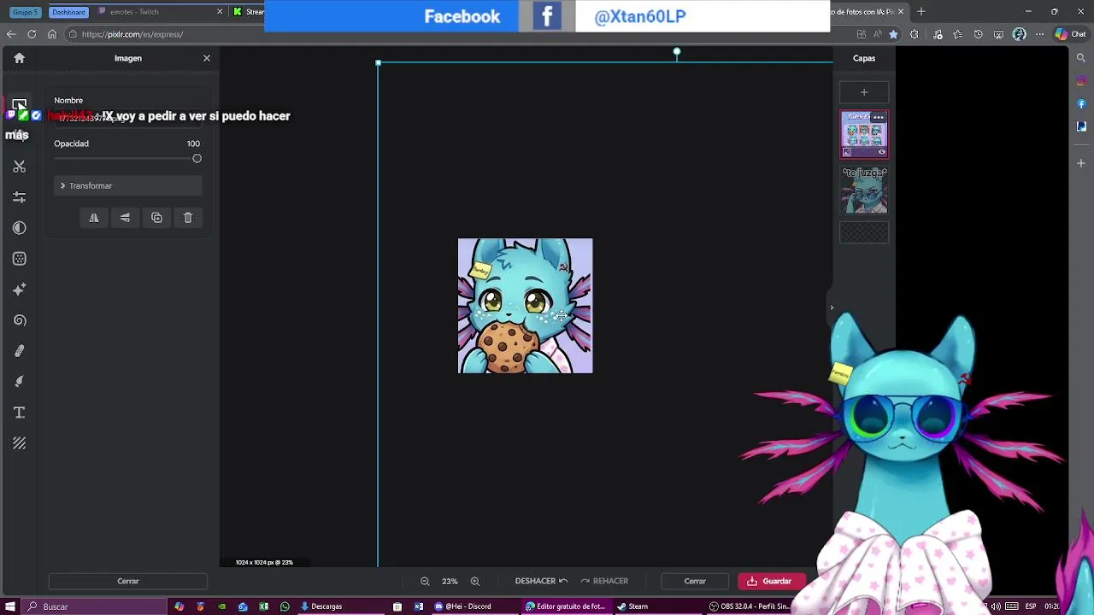Viewport: 1094px width, 615px height.
Task: Open the effects dotted-square tool
Action: tap(19, 259)
